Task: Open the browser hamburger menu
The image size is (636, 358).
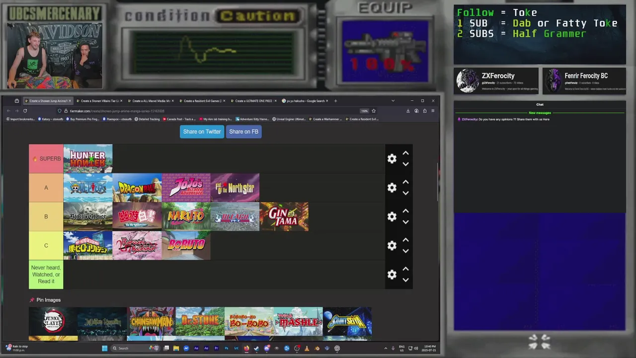Action: pyautogui.click(x=433, y=111)
